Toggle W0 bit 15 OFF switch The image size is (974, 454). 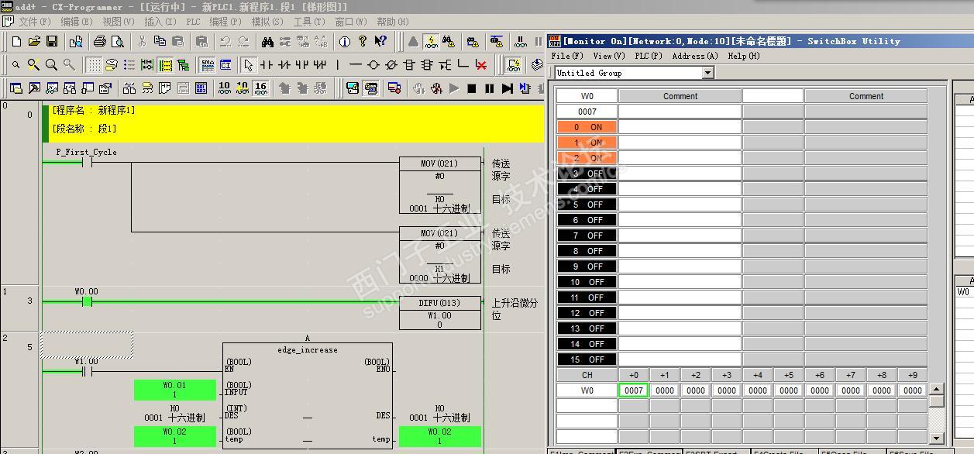click(587, 359)
